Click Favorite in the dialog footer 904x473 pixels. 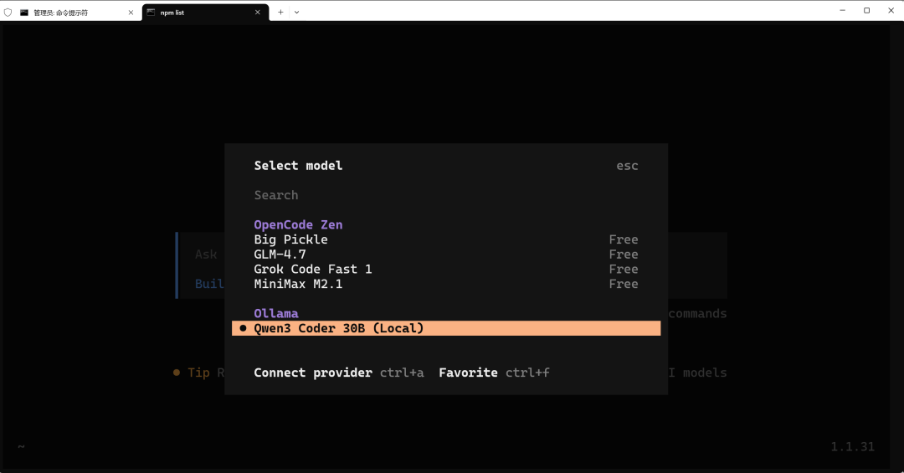pyautogui.click(x=468, y=373)
